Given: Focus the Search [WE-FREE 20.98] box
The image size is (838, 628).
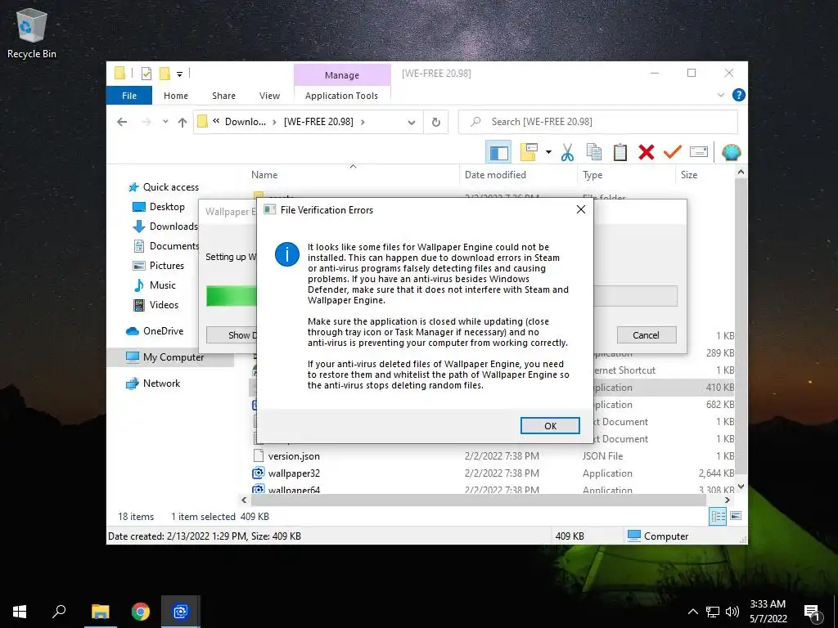Looking at the screenshot, I should (598, 122).
